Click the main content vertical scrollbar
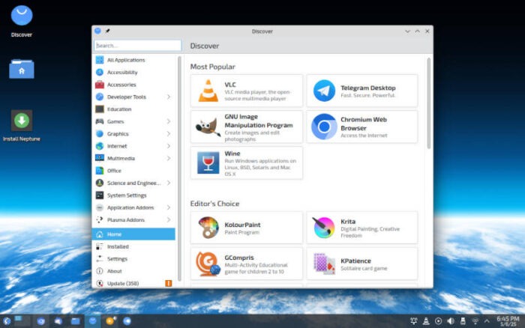Screen dimensions: 525x328 (x=428, y=103)
